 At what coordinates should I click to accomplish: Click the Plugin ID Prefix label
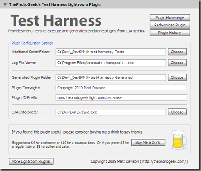click(x=24, y=98)
